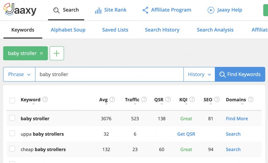Image resolution: width=268 pixels, height=163 pixels.
Task: Show help for the KQI column
Action: (x=192, y=99)
